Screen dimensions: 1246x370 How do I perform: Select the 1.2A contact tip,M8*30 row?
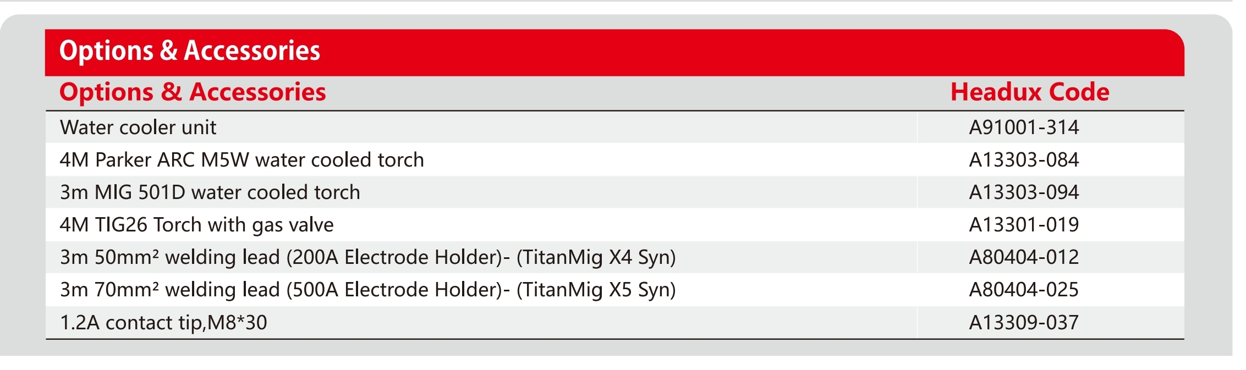pos(163,323)
